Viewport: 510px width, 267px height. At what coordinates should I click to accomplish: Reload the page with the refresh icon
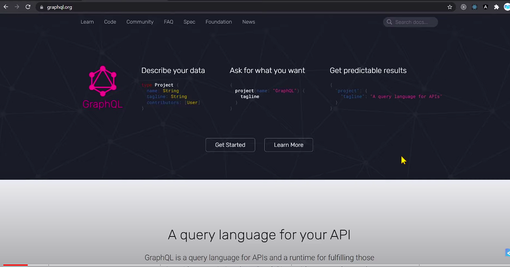28,7
